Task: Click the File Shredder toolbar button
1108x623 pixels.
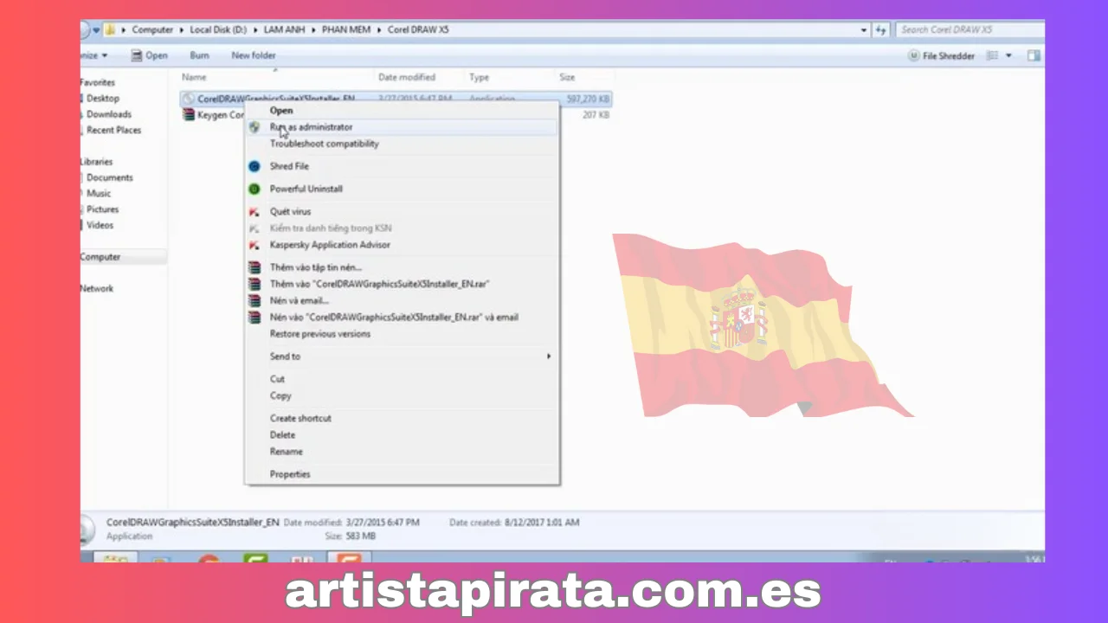Action: coord(941,55)
